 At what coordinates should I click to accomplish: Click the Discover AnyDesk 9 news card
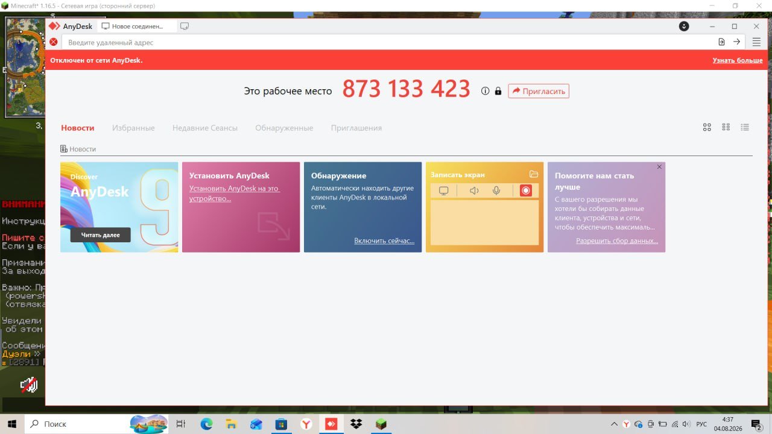pyautogui.click(x=119, y=207)
